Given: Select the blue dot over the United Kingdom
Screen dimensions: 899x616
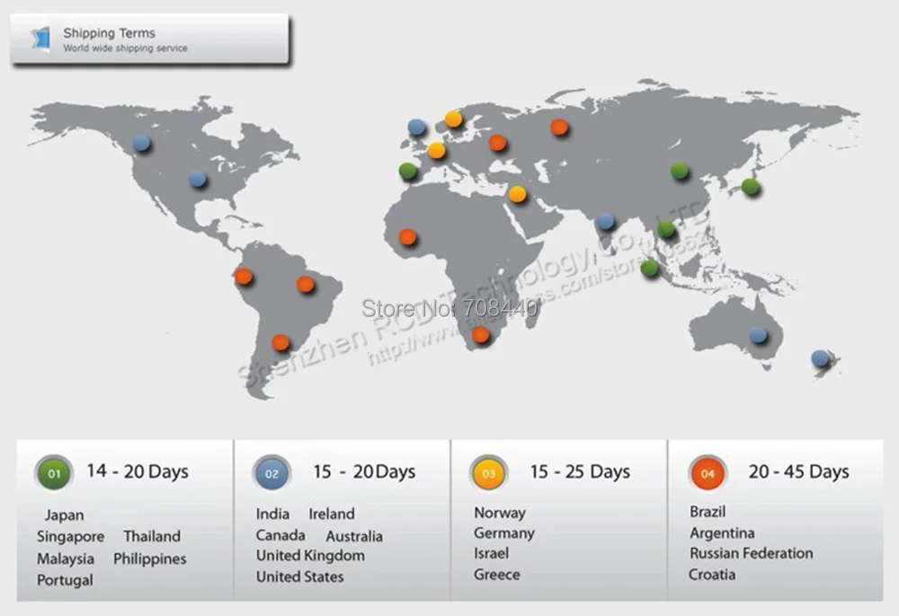Looking at the screenshot, I should [417, 128].
